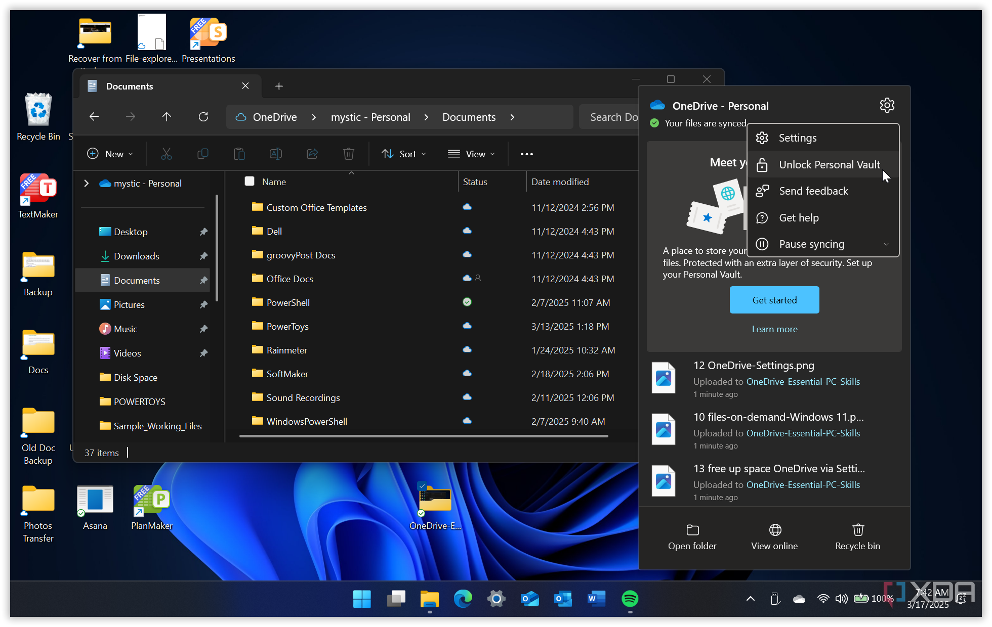Select Sample_Working_Files in navigation pane
992x627 pixels.
click(142, 426)
